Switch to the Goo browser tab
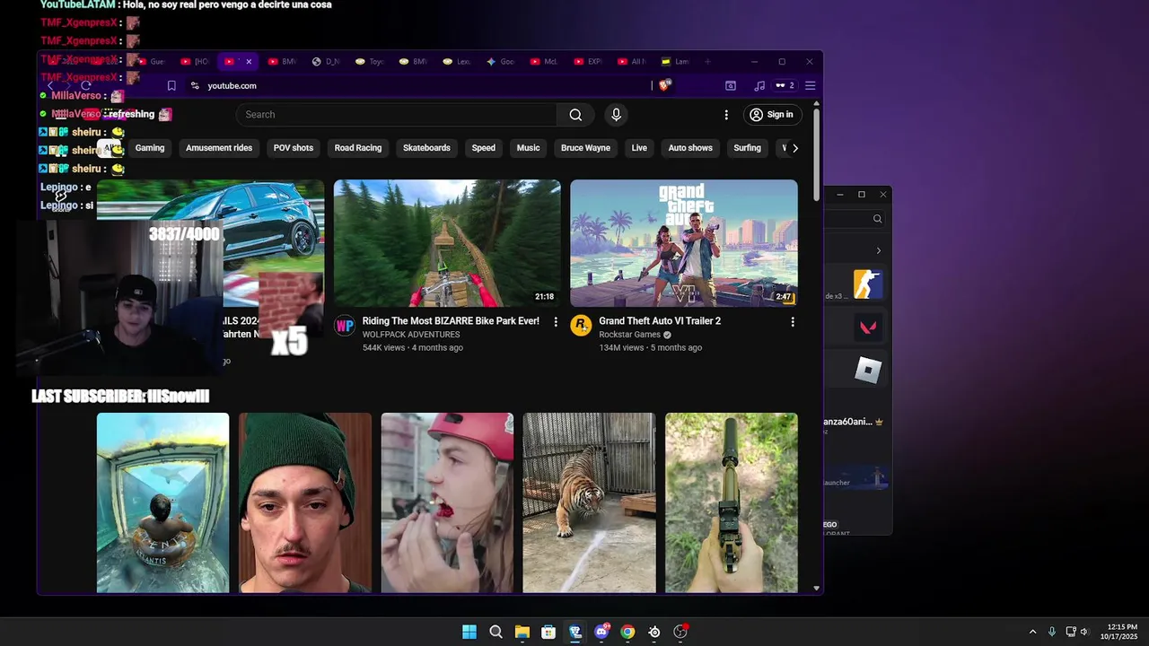 tap(501, 62)
